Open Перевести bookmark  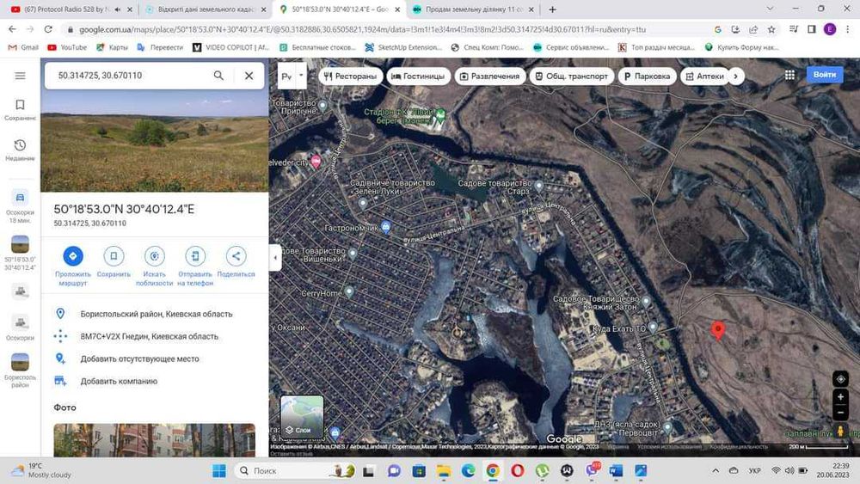(x=160, y=47)
